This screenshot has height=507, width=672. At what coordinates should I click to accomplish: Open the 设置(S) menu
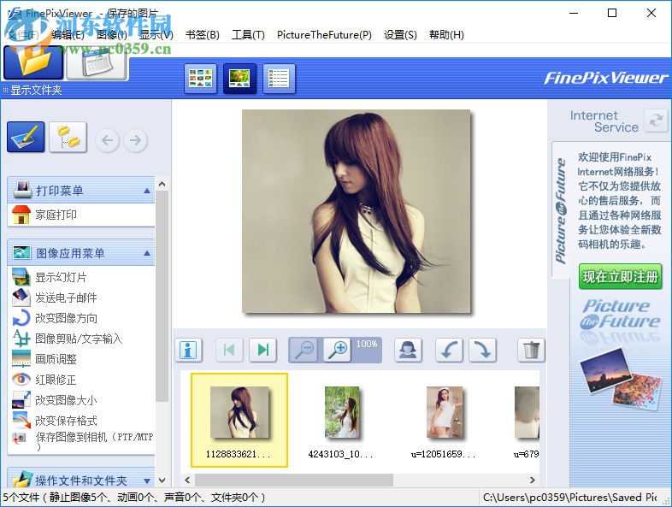click(x=400, y=35)
